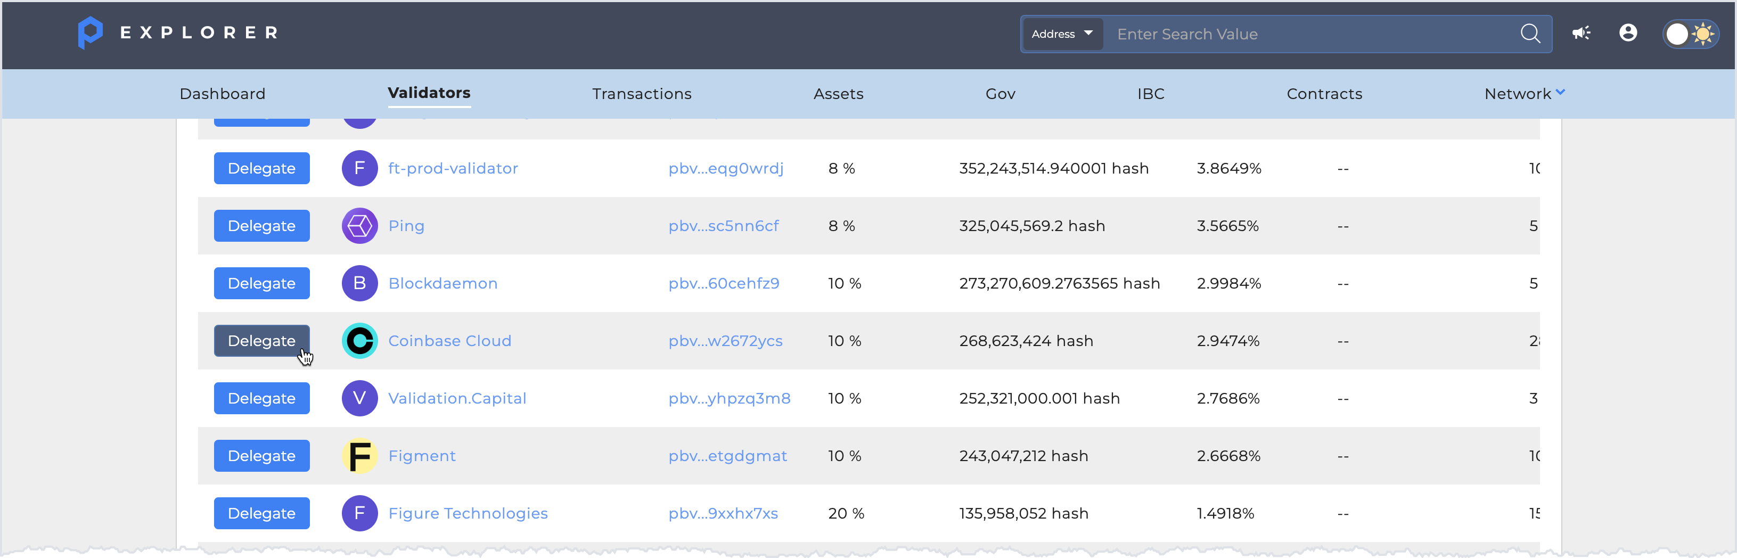Delegate to Coinbase Cloud
Image resolution: width=1737 pixels, height=558 pixels.
(x=261, y=341)
